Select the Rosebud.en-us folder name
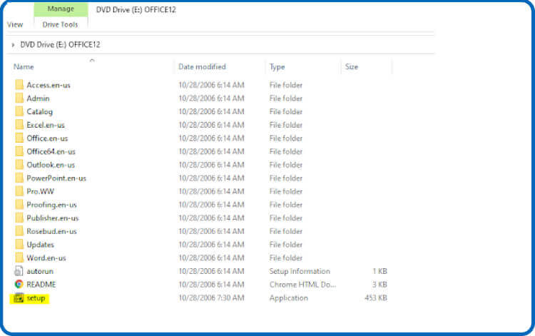Image resolution: width=535 pixels, height=336 pixels. point(51,231)
